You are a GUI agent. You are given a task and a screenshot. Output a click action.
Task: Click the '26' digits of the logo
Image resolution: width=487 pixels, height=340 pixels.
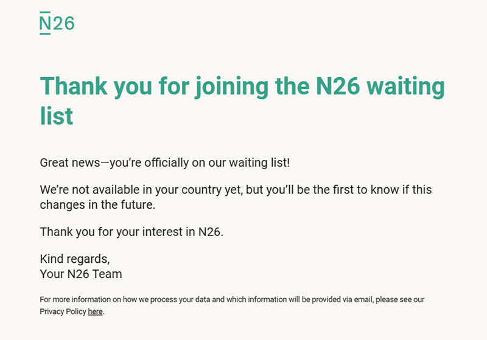click(x=64, y=24)
